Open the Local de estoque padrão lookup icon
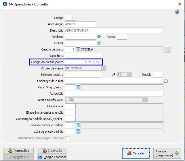Viewport: 185px width, 161px height. point(78,125)
